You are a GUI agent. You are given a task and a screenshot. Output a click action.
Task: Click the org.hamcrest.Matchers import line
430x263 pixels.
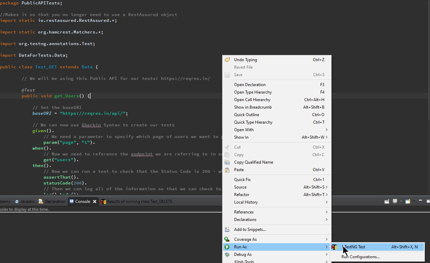coord(52,32)
